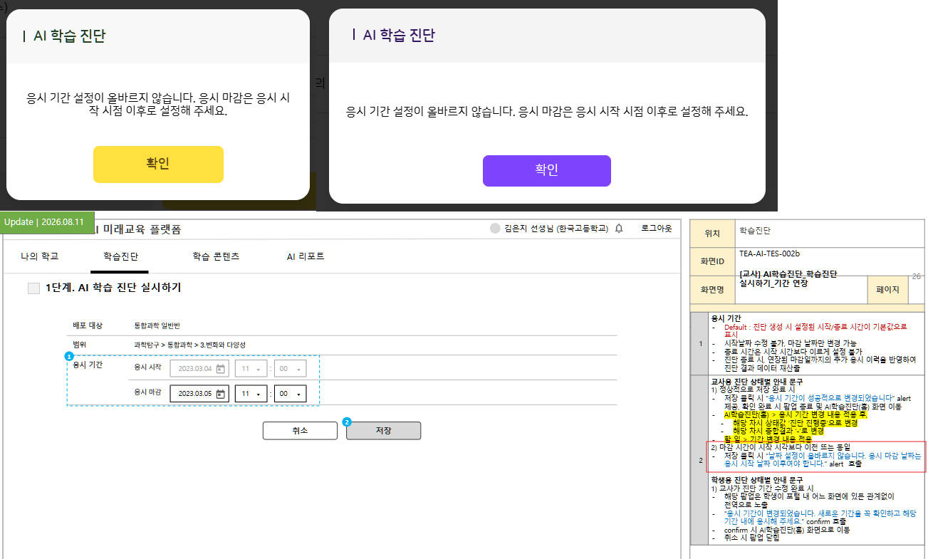The image size is (928, 559).
Task: Switch to the 나의 학교 tab
Action: 40,256
